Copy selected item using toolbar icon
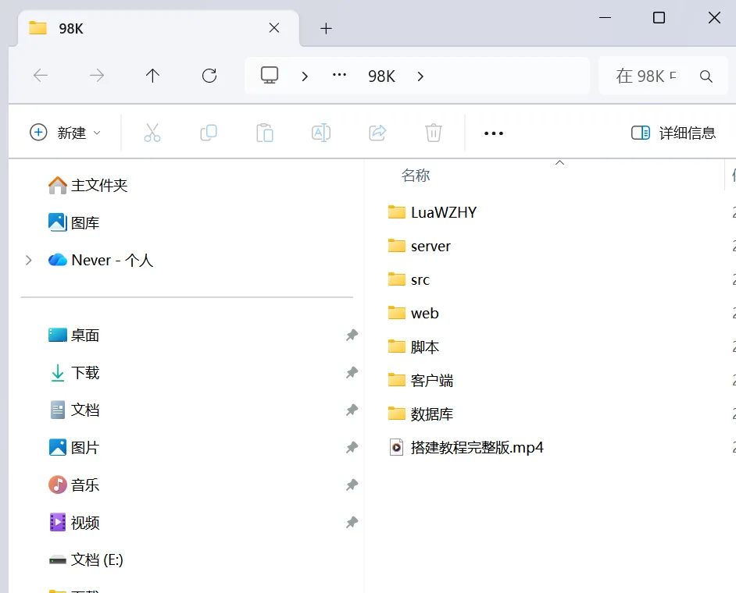Viewport: 736px width, 593px height. (x=209, y=133)
